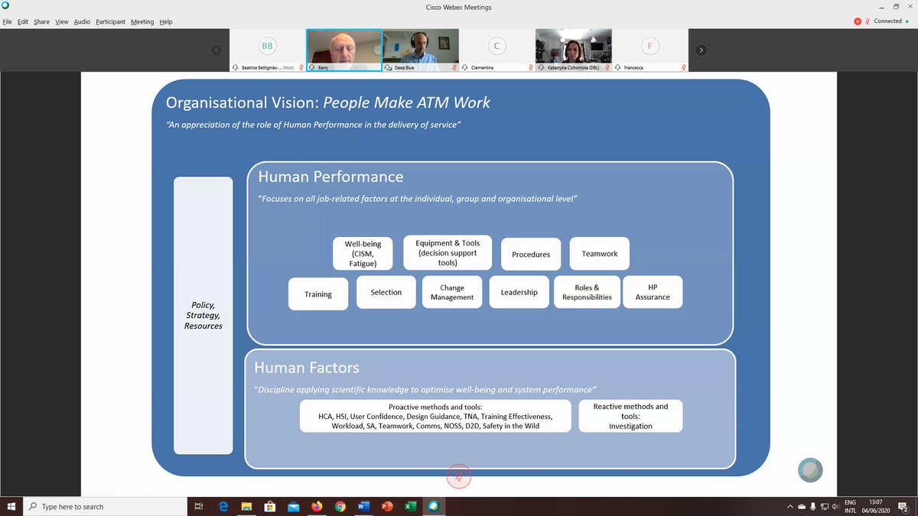Open Mail app from taskbar
Viewport: 918px width, 516px height.
(x=294, y=506)
